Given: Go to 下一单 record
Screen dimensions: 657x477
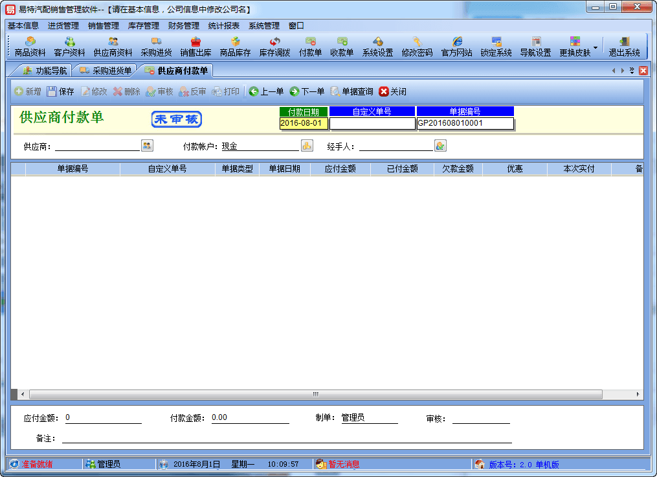Looking at the screenshot, I should (x=307, y=92).
